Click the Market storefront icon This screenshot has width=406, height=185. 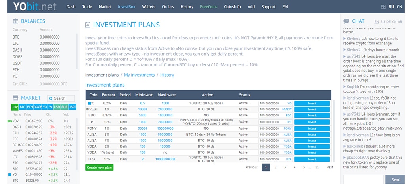15,98
